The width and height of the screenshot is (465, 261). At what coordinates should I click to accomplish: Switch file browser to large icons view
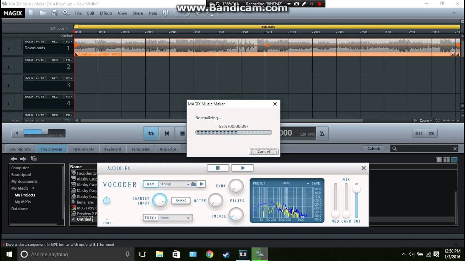439,160
